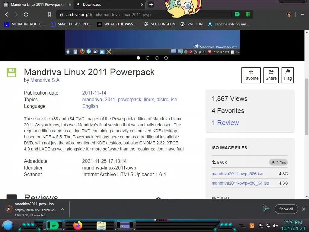The height and width of the screenshot is (232, 309).
Task: Click Show all downloads
Action: tap(286, 209)
